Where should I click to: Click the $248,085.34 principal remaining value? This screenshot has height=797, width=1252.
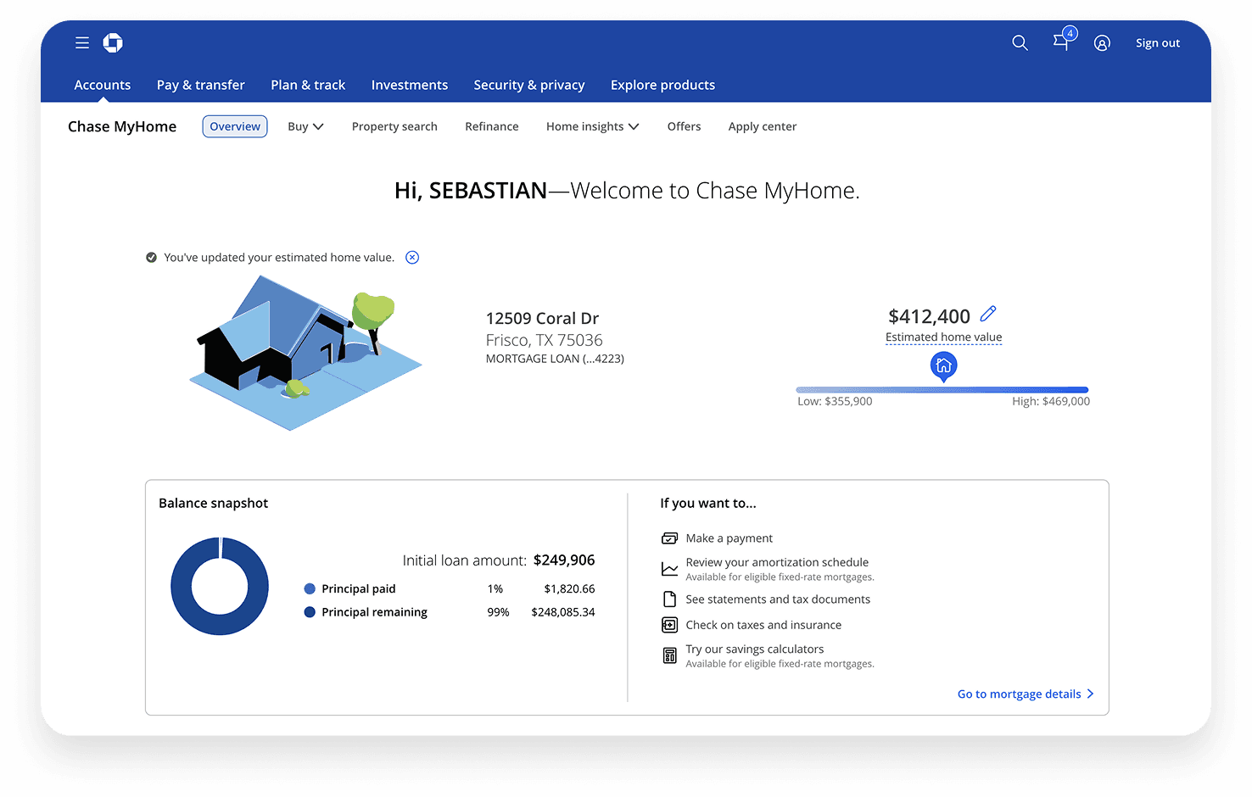pyautogui.click(x=563, y=612)
